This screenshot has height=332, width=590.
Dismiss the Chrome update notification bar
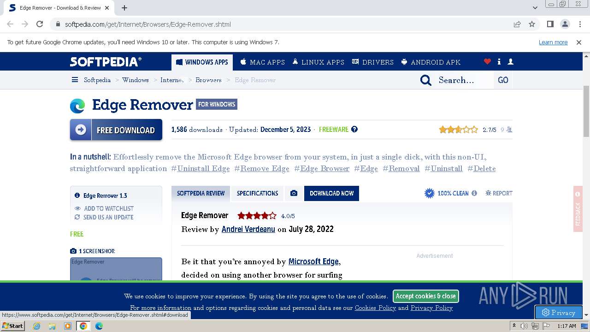[579, 42]
